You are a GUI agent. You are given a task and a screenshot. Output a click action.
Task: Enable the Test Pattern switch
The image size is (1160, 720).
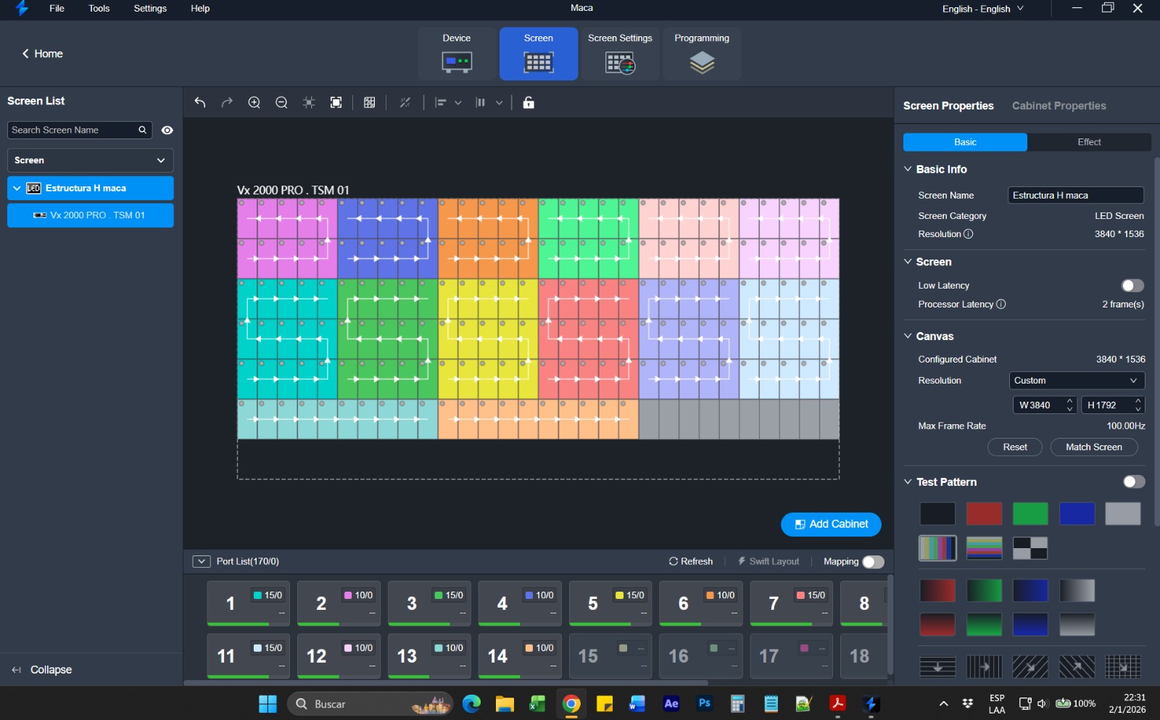tap(1133, 482)
